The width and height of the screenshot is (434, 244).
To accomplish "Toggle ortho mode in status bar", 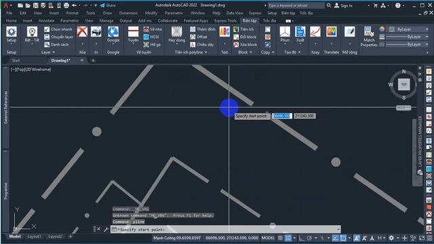I will 301,238.
